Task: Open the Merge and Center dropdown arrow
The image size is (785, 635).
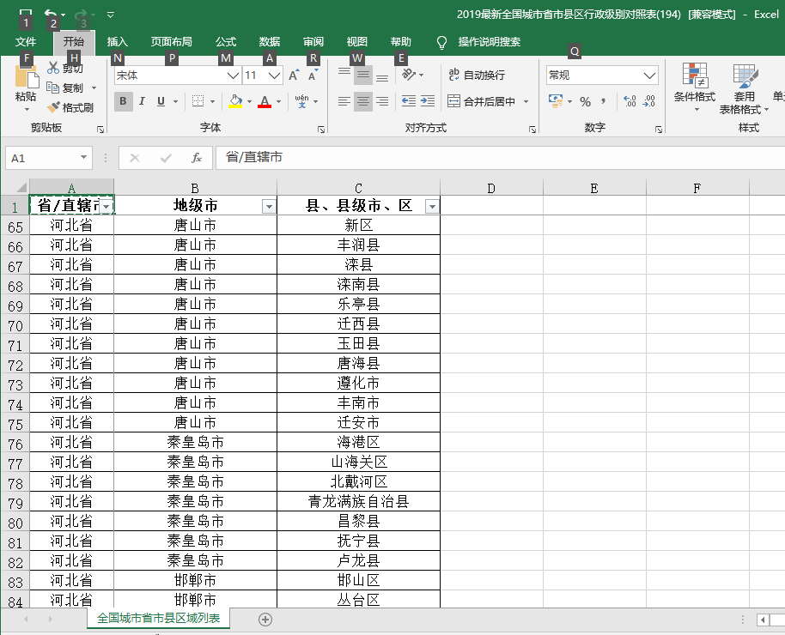Action: [526, 101]
